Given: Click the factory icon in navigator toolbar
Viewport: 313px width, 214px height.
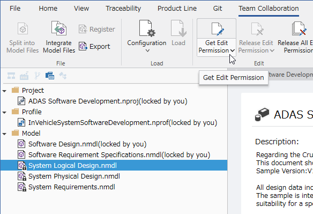Looking at the screenshot, I should [x=24, y=76].
